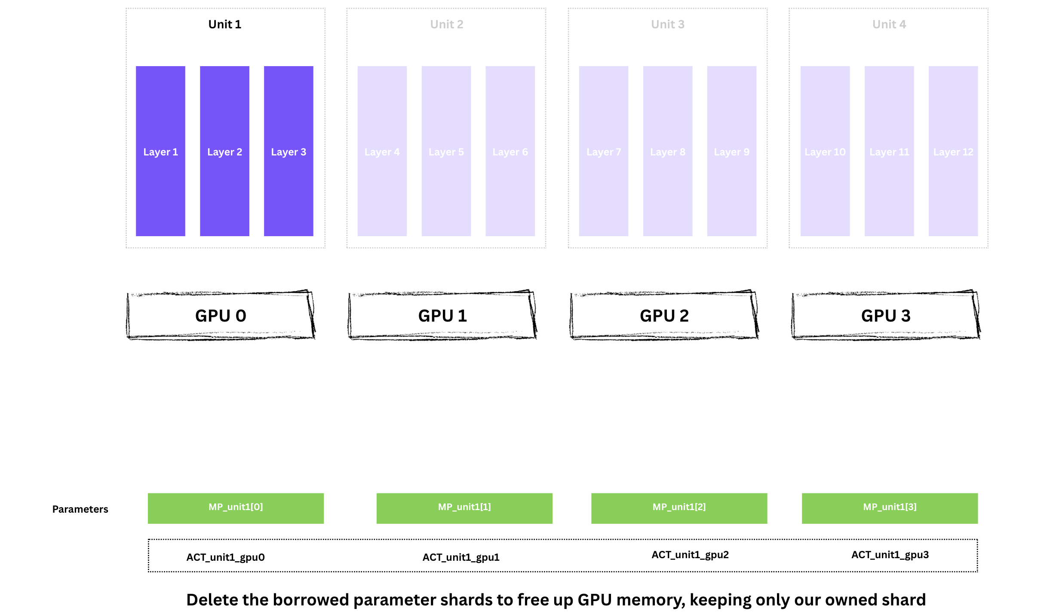This screenshot has height=614, width=1050.
Task: Click the caption about deleting borrowed shards
Action: click(x=556, y=600)
